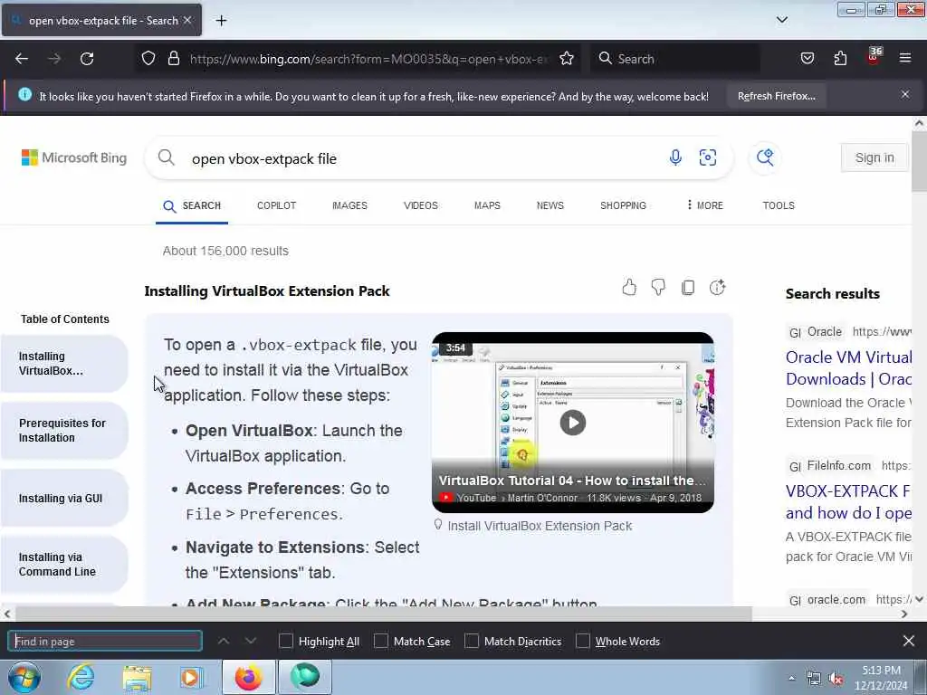Open the Save to Pocket icon
The width and height of the screenshot is (927, 695).
pyautogui.click(x=807, y=58)
